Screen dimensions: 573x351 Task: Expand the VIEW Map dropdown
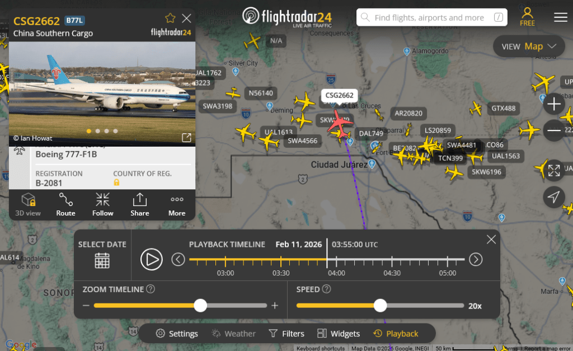(x=529, y=46)
